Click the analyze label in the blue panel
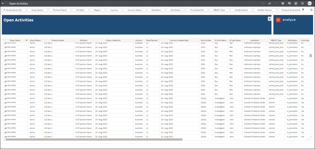The height and width of the screenshot is (149, 315). coord(289,20)
